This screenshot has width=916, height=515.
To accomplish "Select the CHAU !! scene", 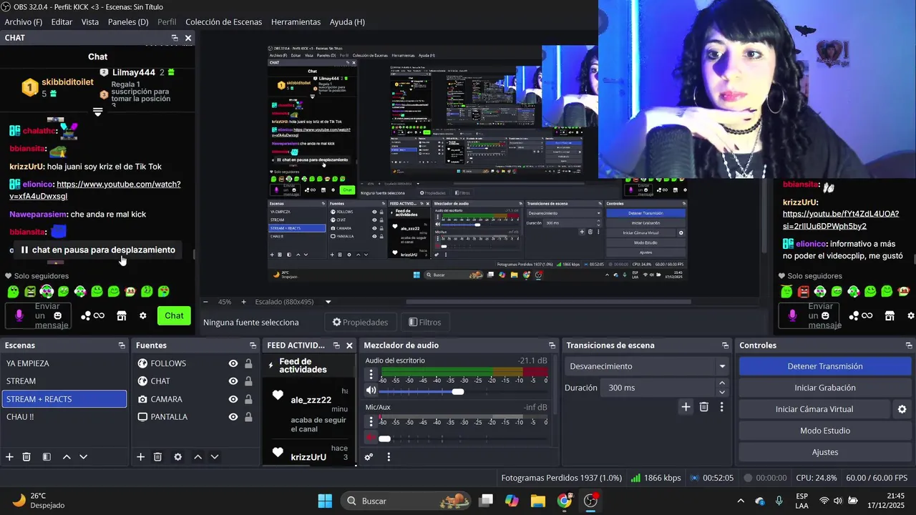I will click(x=64, y=417).
